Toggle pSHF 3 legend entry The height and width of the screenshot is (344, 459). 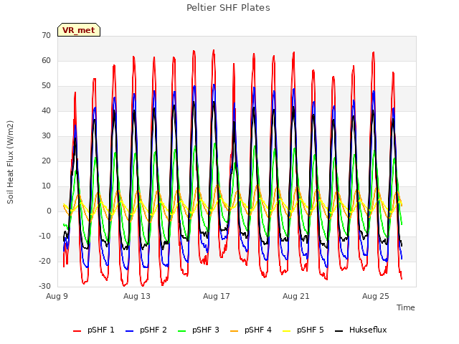click(199, 330)
